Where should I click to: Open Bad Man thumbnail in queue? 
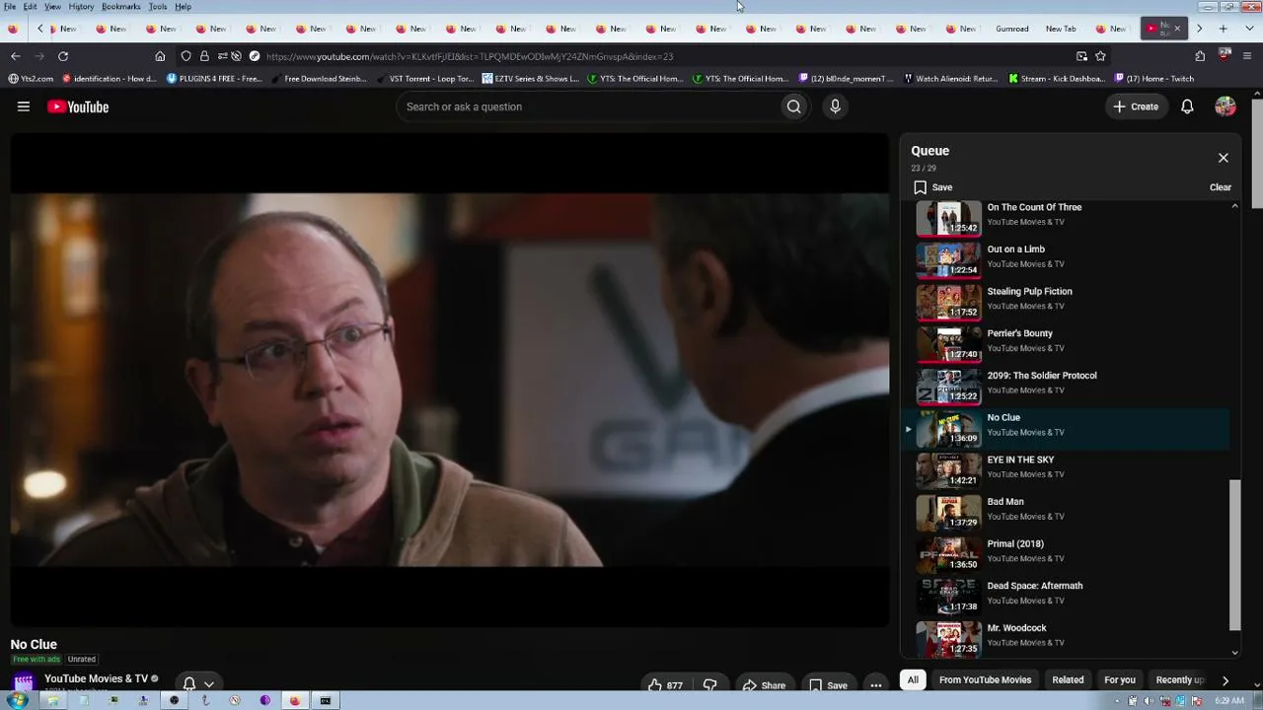click(948, 513)
